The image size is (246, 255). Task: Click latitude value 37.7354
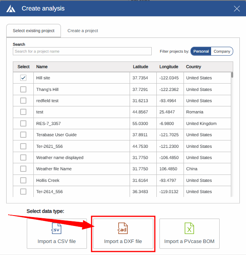coord(140,78)
